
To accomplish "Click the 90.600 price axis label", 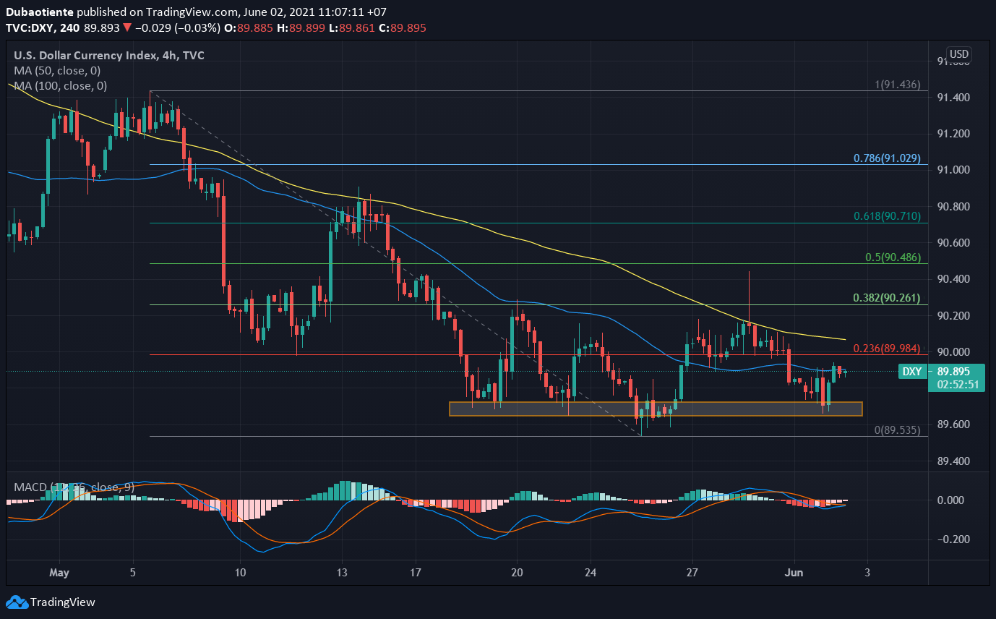I will pyautogui.click(x=953, y=243).
